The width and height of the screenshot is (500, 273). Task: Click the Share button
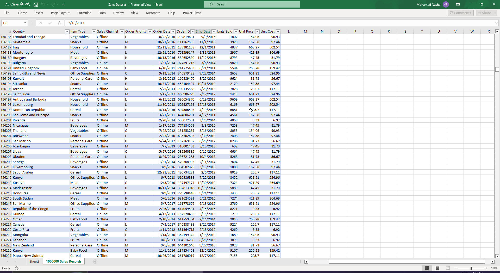point(486,13)
